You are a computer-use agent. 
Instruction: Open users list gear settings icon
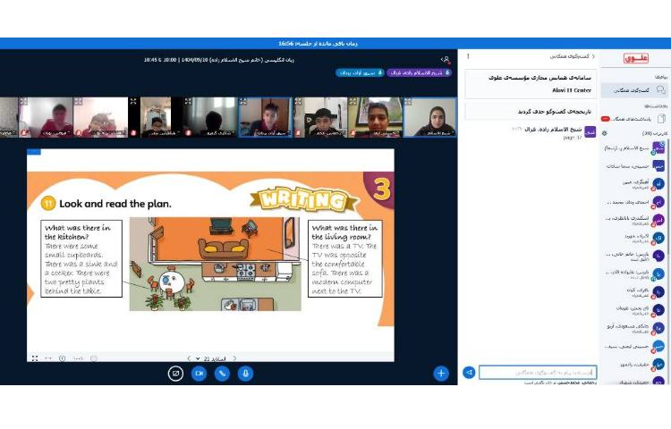pos(604,132)
